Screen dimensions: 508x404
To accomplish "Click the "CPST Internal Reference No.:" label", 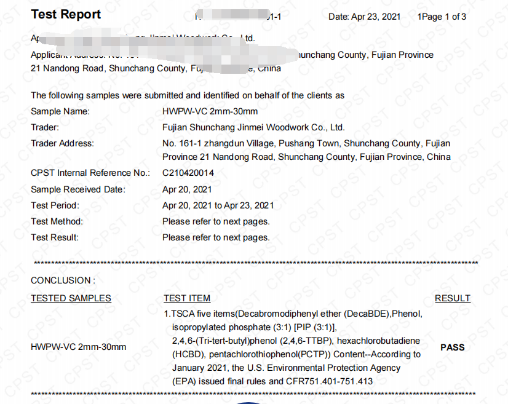I will click(x=90, y=173).
